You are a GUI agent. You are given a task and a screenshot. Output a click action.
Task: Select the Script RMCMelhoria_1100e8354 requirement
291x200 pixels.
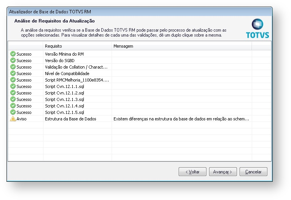point(77,80)
